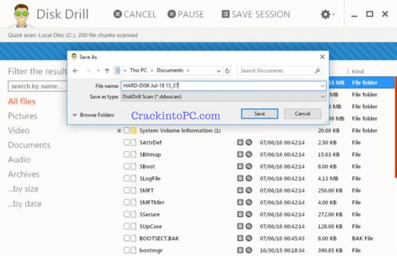Click the preview magnifier for bootmgr
The image size is (397, 256).
tap(249, 250)
